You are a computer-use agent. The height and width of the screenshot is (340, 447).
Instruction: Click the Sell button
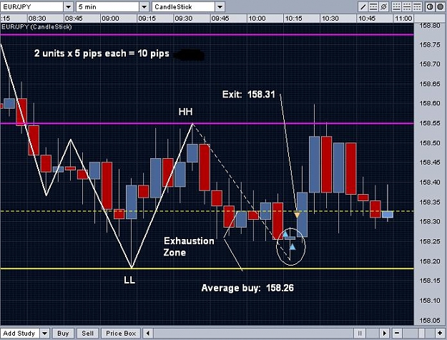[87, 333]
